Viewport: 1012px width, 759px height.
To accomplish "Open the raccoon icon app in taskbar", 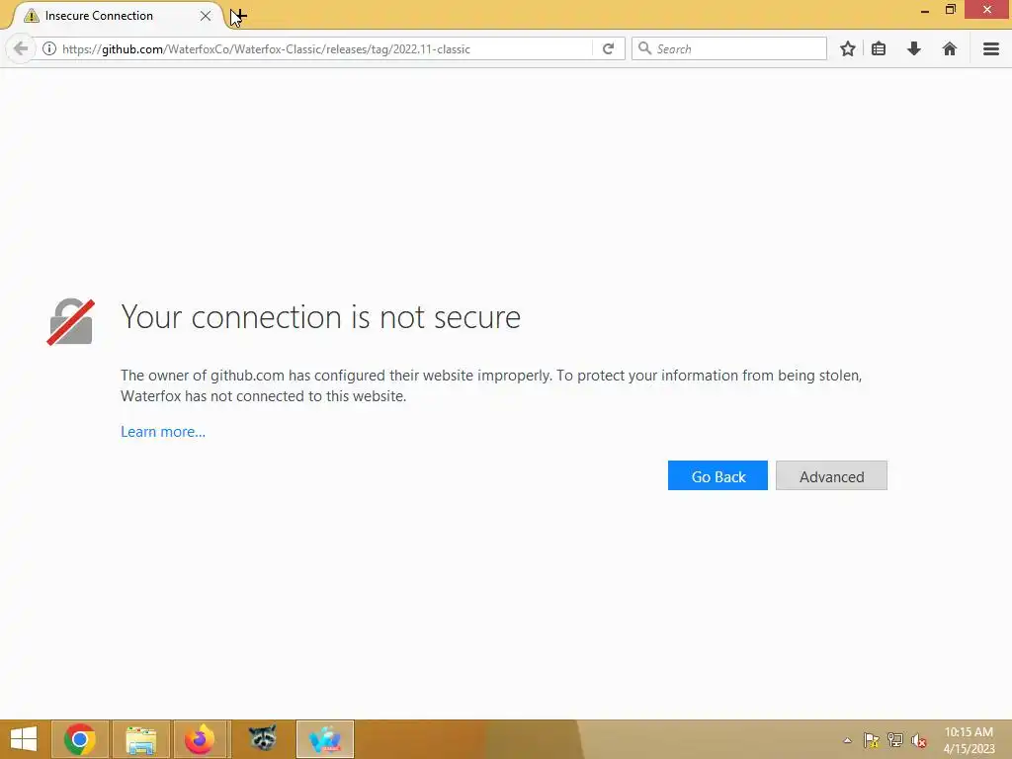I will 263,739.
